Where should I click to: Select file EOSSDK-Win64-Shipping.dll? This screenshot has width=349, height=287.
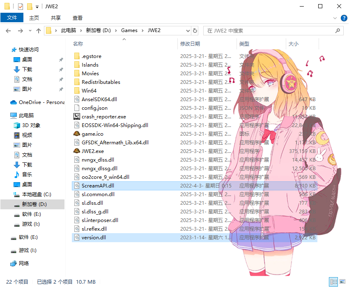[x=115, y=125]
